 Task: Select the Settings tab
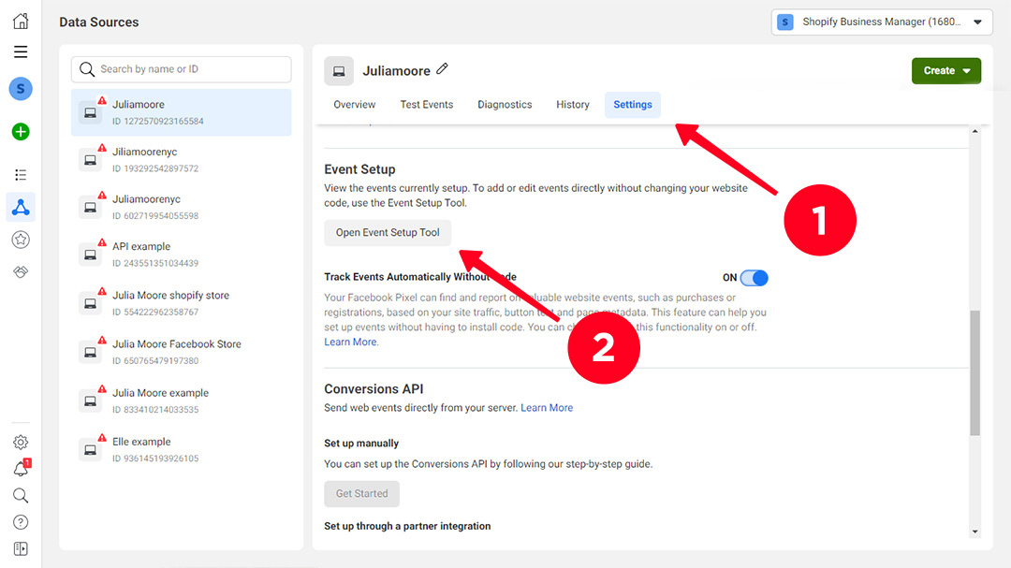tap(633, 105)
